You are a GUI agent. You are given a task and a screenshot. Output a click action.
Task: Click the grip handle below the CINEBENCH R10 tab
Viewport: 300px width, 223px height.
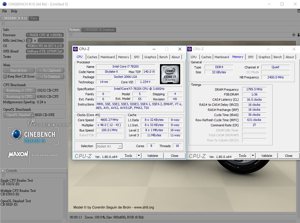coord(3,24)
